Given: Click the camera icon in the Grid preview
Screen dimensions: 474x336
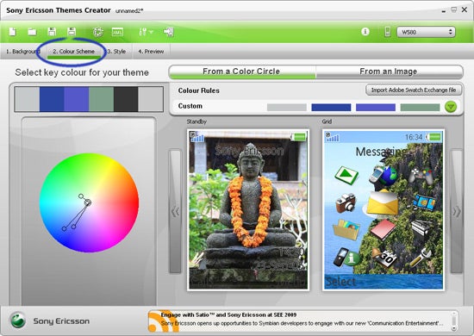Looking at the screenshot, I should 346,202.
